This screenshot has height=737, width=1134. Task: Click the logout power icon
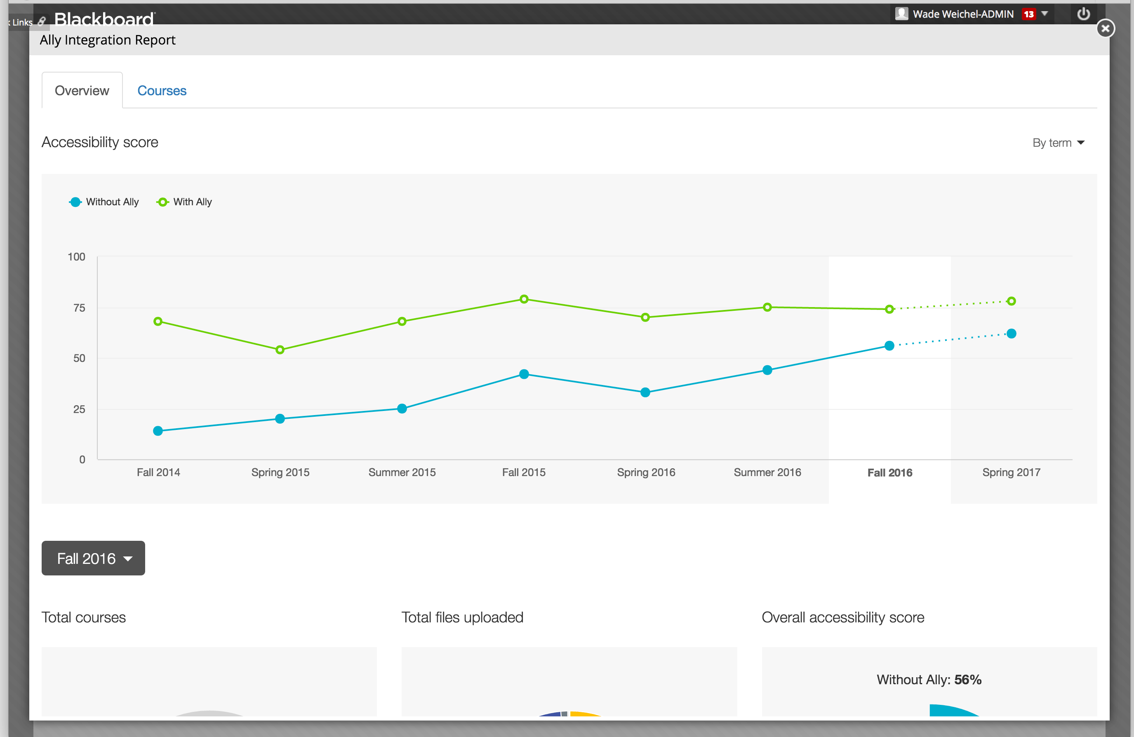coord(1084,14)
